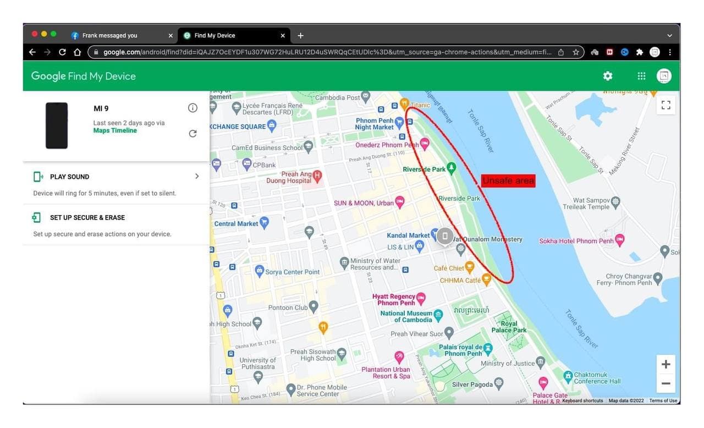This screenshot has width=704, height=428.
Task: Click the Hyatt Regency Phnom Penh hotel pin
Action: [x=421, y=298]
